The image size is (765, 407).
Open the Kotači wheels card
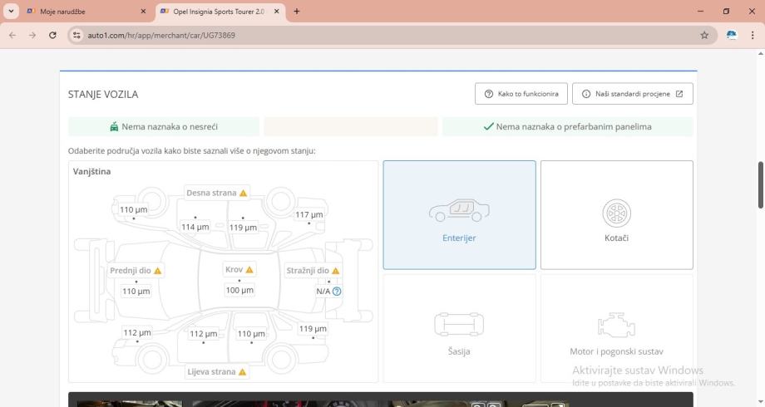(617, 215)
